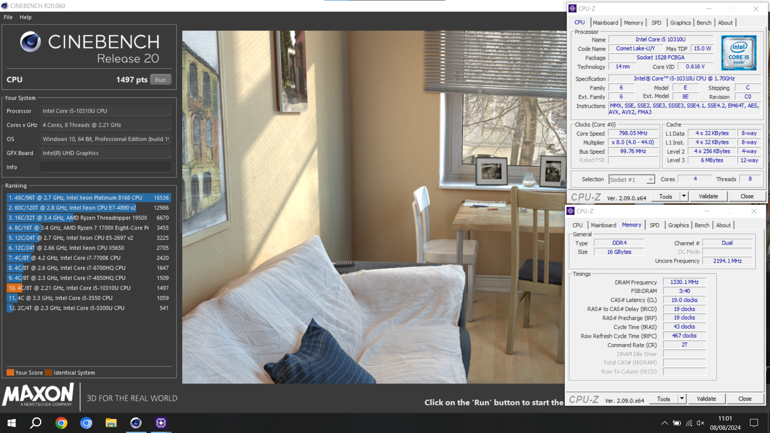770x433 pixels.
Task: Click Validate in top CPU-Z window
Action: point(708,196)
